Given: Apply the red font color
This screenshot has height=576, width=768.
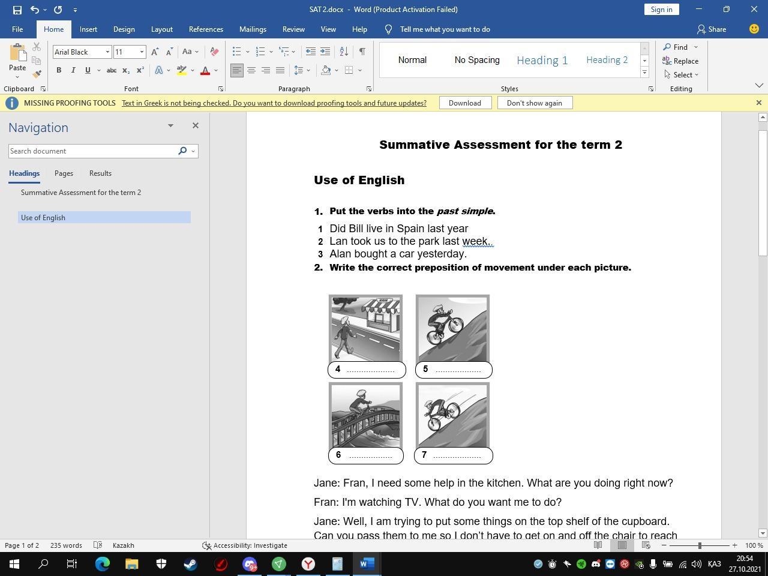Looking at the screenshot, I should pos(205,70).
